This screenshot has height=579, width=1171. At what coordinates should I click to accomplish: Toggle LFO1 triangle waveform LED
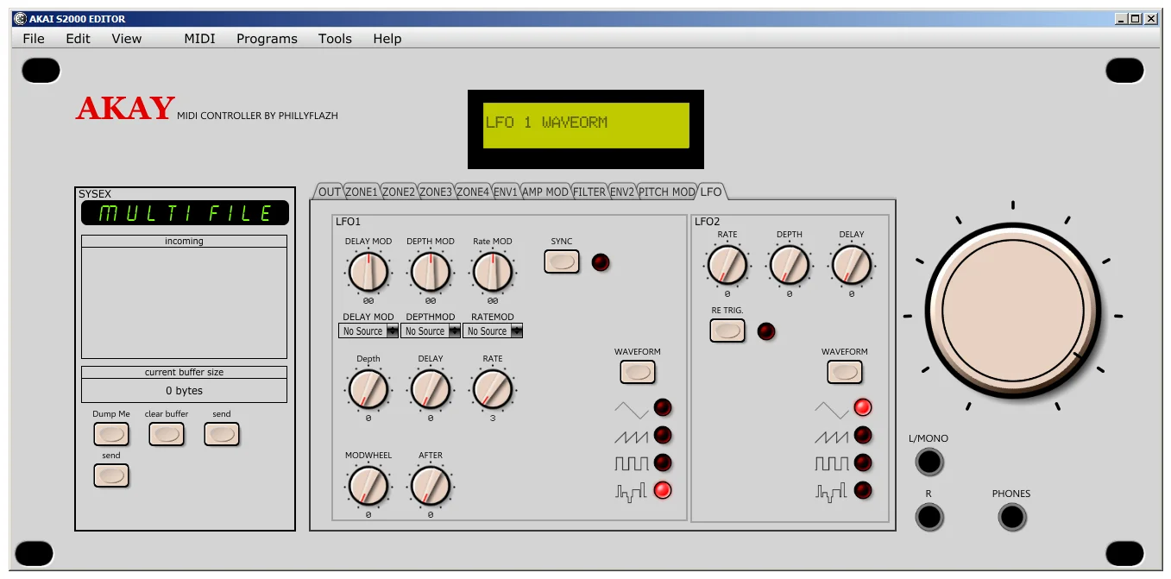pyautogui.click(x=663, y=407)
